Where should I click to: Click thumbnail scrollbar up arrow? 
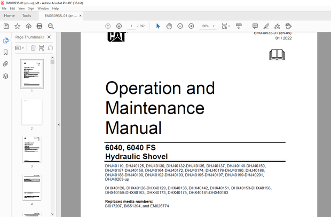coord(52,58)
